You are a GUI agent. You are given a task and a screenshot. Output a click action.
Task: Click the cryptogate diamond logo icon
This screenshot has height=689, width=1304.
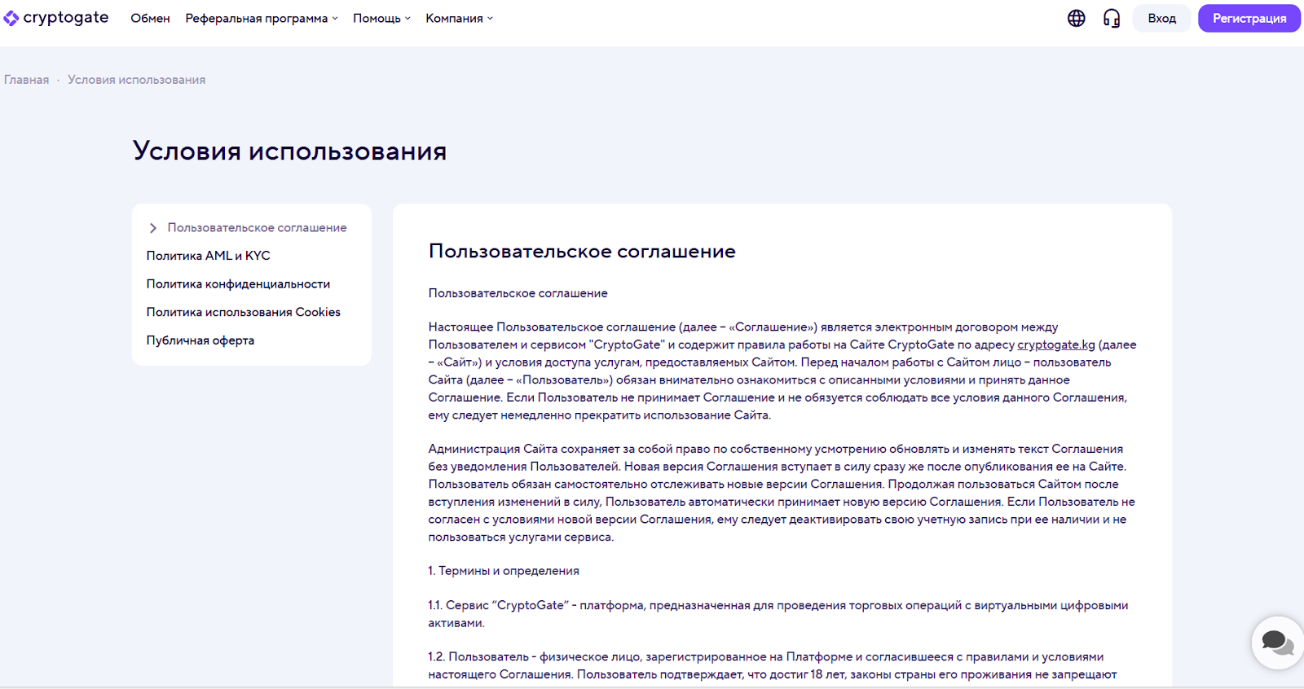coord(11,18)
